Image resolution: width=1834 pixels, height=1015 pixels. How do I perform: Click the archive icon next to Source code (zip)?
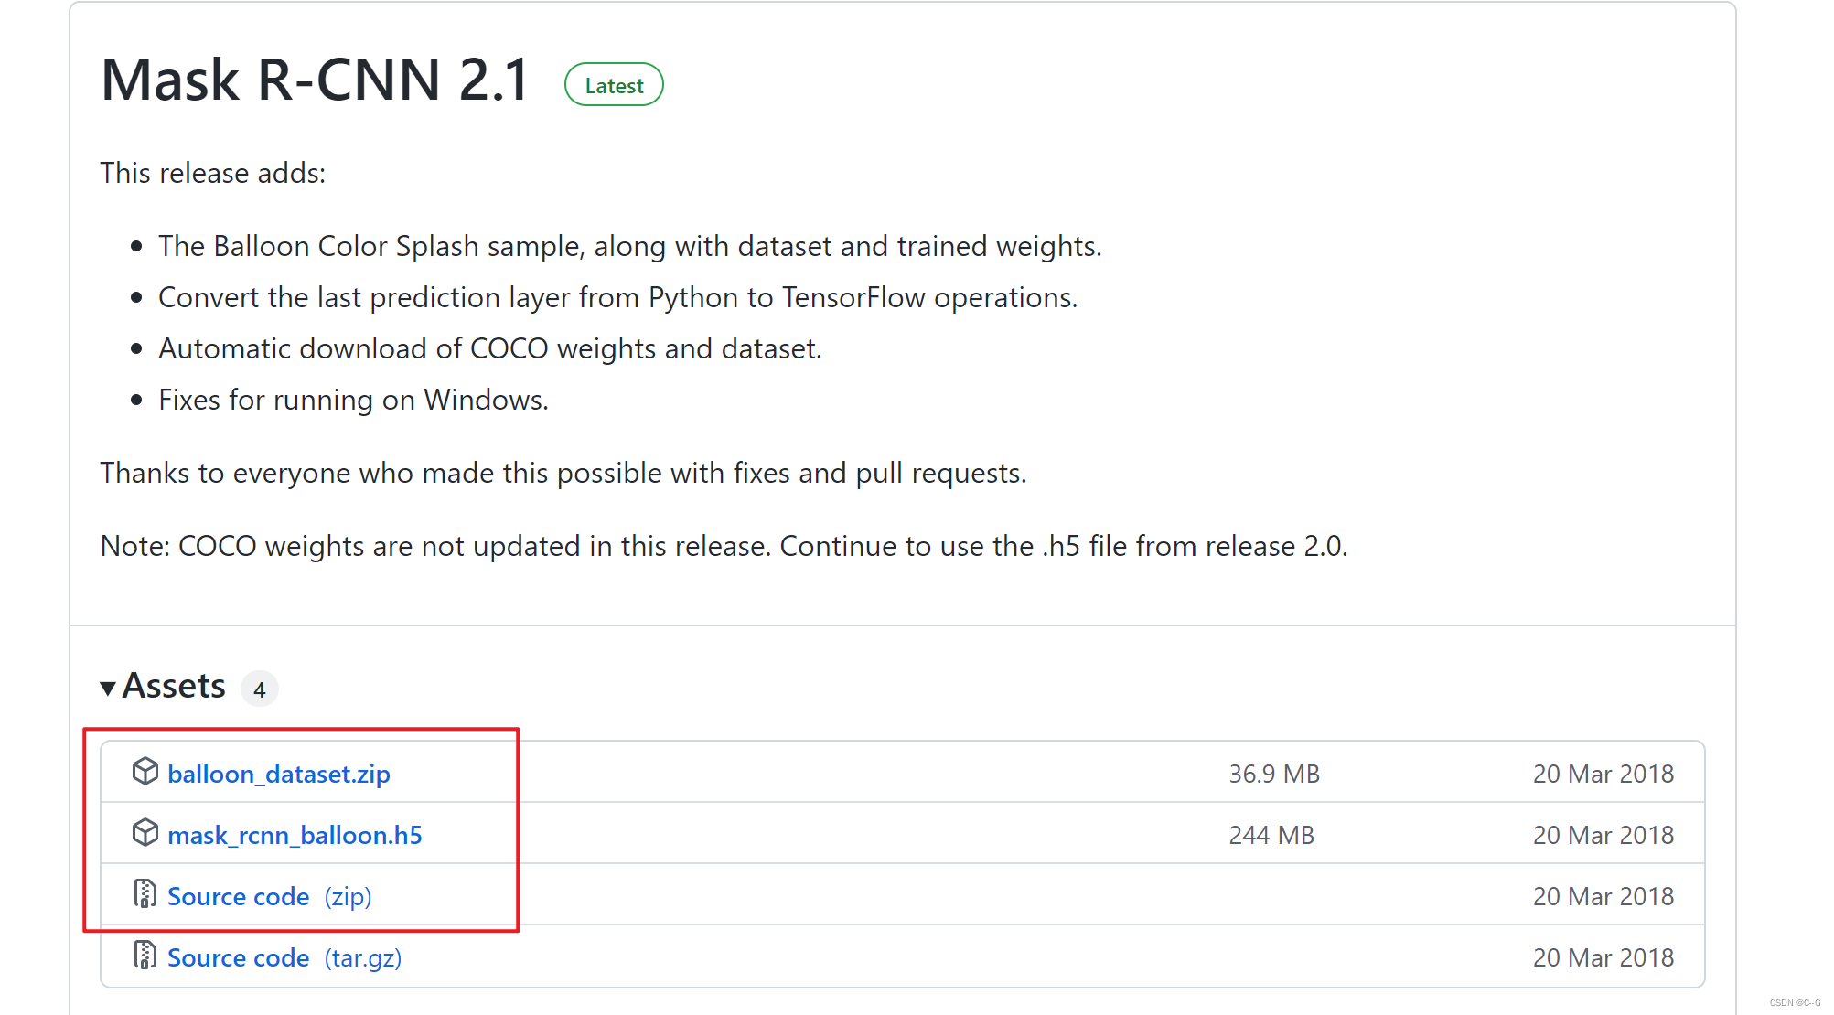pyautogui.click(x=145, y=894)
